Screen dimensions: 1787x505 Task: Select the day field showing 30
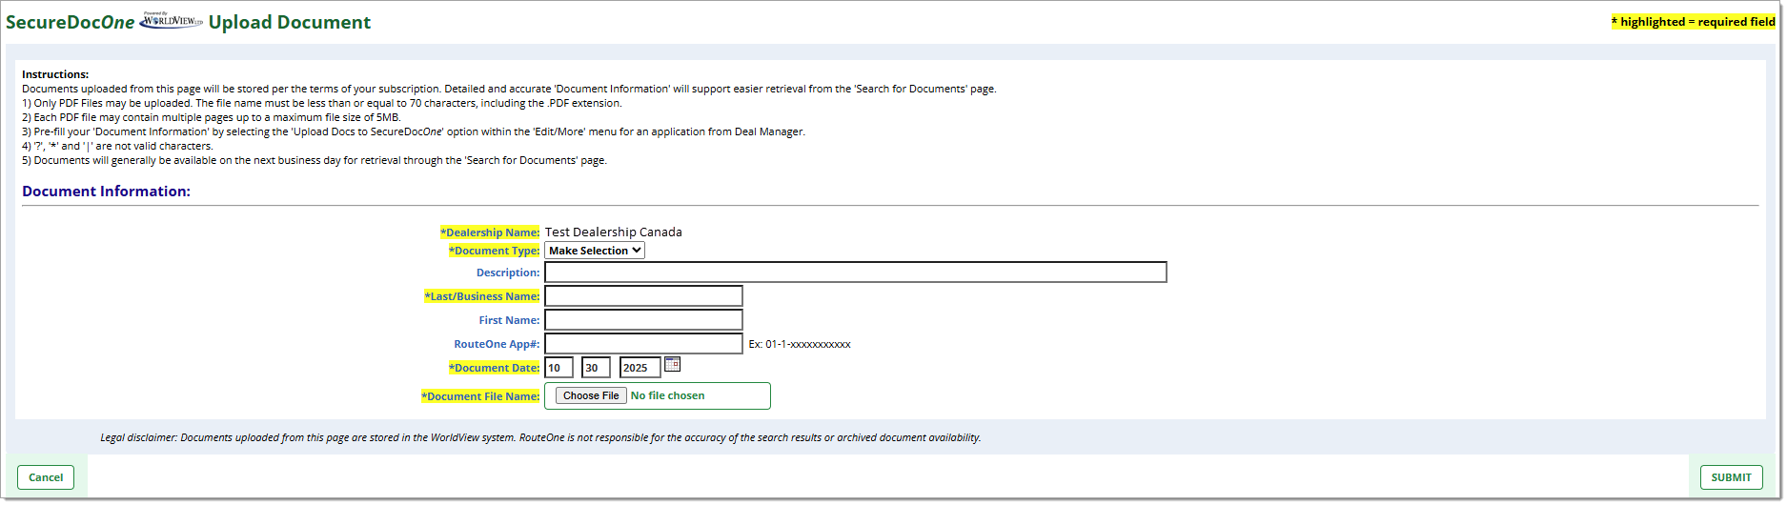596,368
